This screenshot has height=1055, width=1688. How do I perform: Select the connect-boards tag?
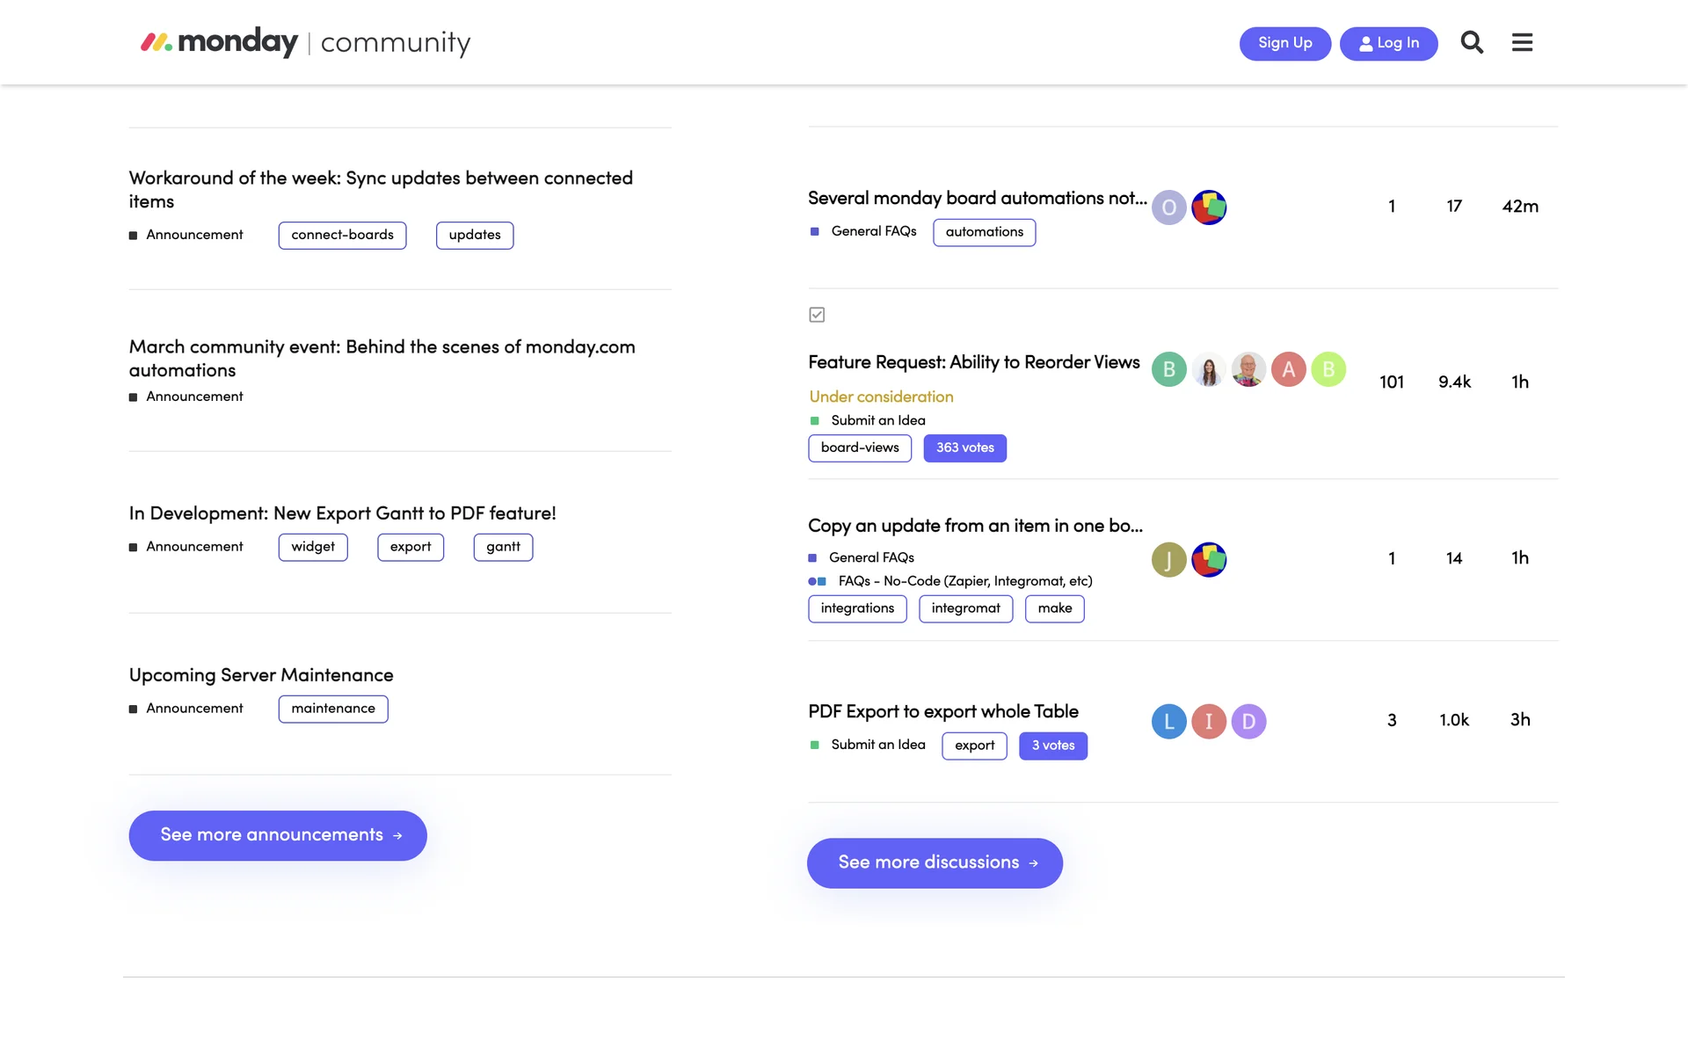(x=342, y=235)
